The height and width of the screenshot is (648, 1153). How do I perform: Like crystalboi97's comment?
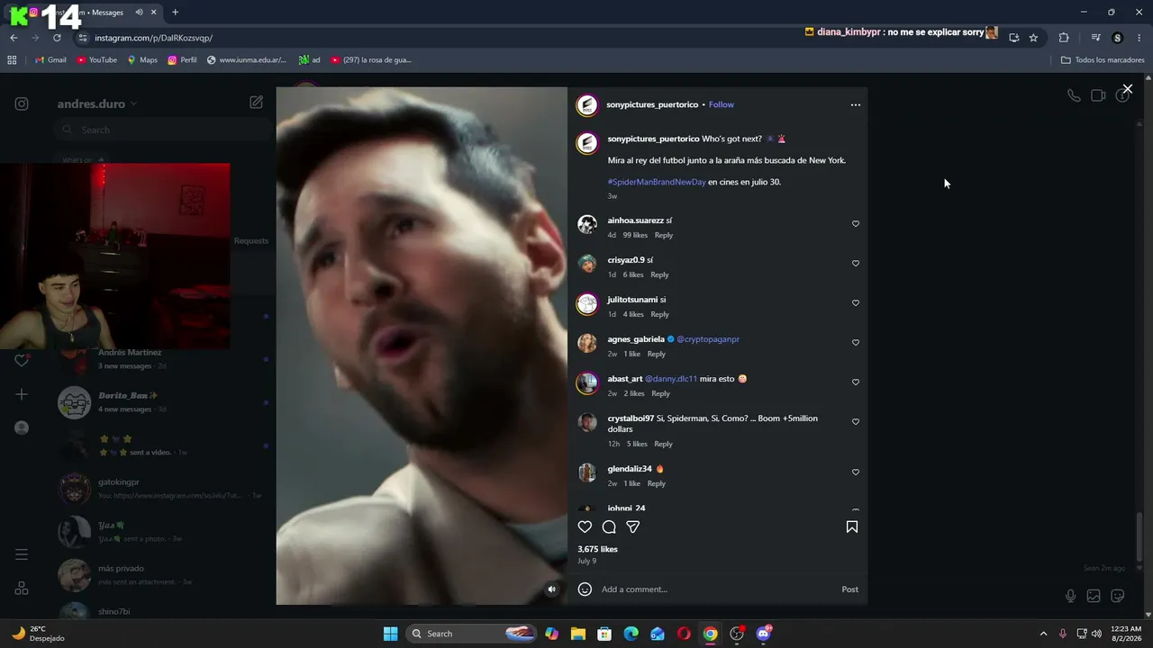(856, 422)
